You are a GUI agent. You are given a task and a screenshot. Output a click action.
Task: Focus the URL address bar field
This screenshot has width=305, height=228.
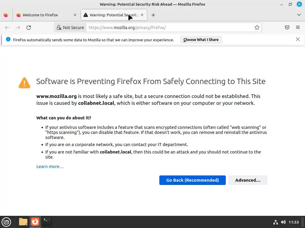tap(170, 28)
